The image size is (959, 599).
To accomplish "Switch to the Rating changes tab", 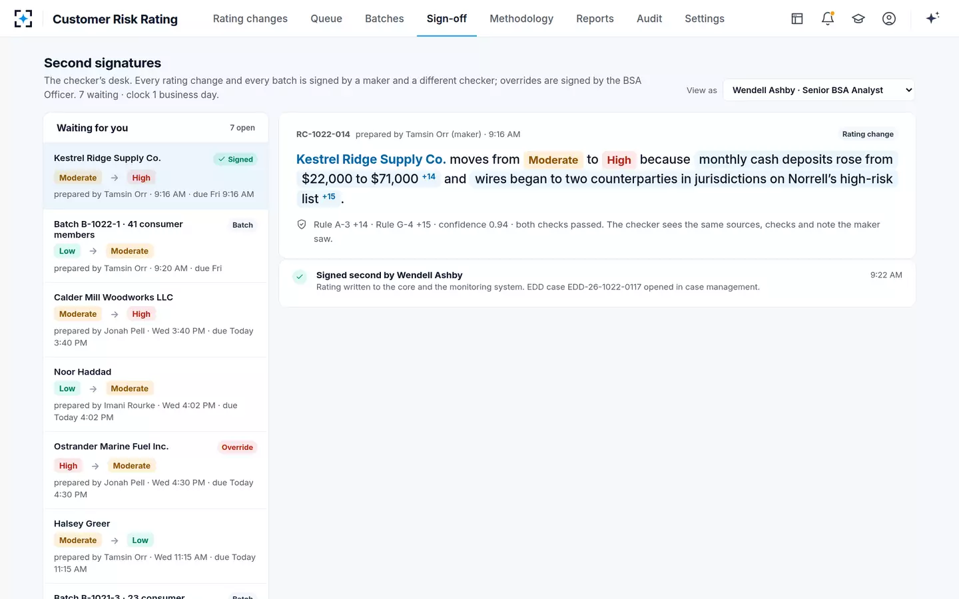I will tap(250, 19).
